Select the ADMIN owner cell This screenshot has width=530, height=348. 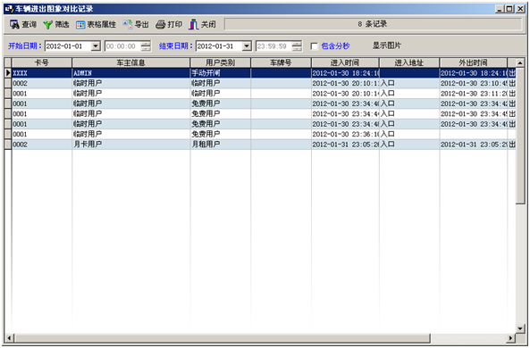tap(130, 73)
